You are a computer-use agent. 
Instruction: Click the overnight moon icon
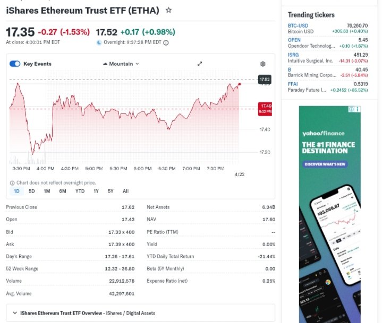click(99, 43)
